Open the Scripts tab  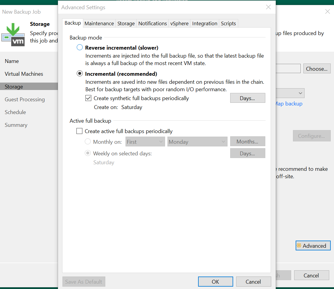point(228,23)
